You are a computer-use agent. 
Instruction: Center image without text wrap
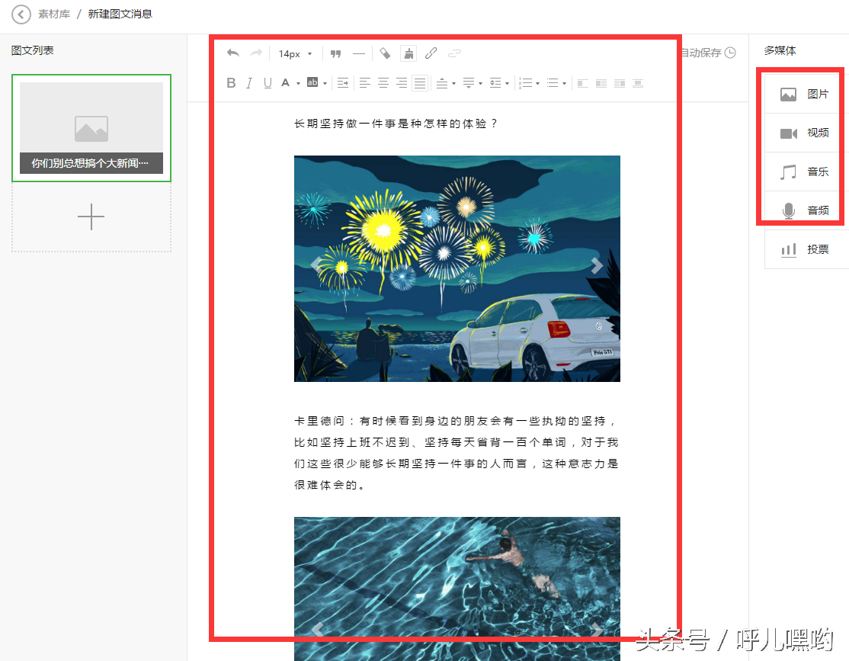[638, 83]
